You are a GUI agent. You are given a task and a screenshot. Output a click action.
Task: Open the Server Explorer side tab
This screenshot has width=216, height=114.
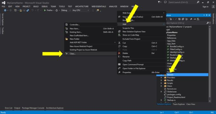tap(3, 19)
